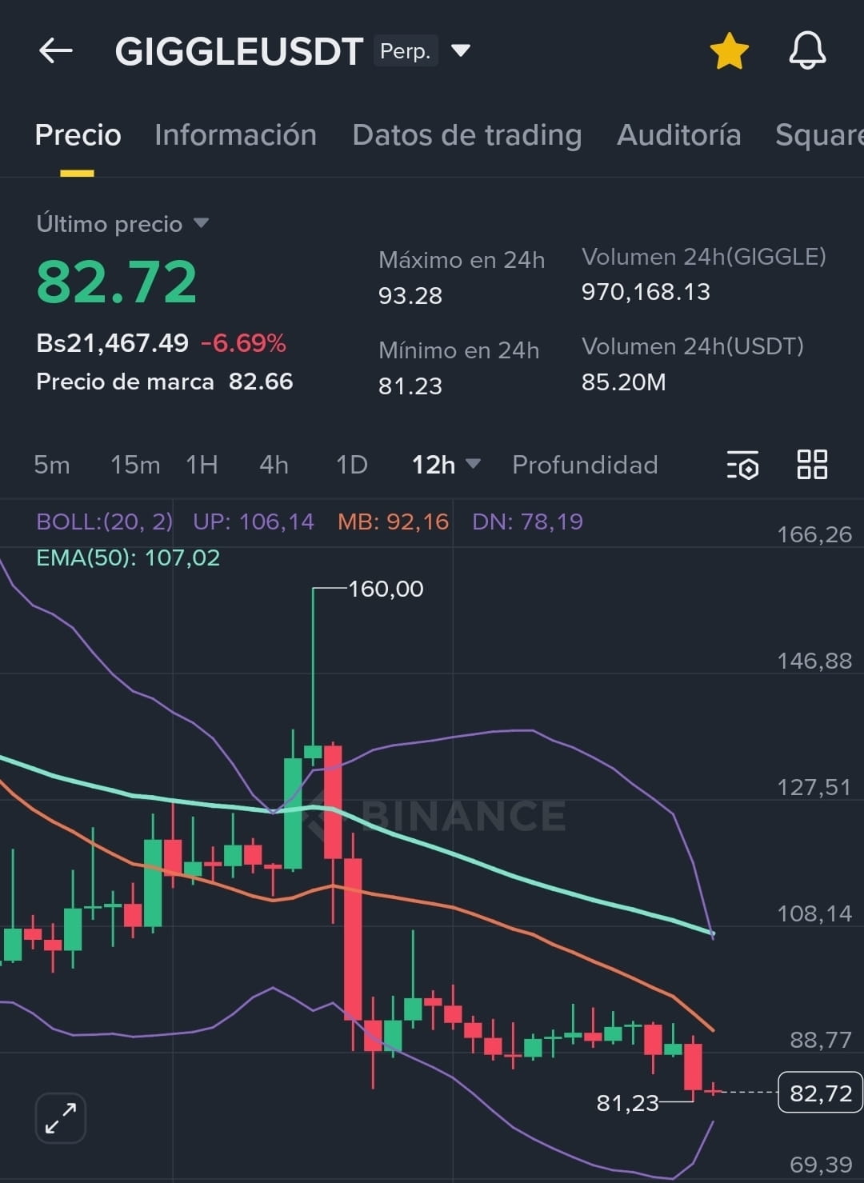Switch chart to 1H interval
This screenshot has width=864, height=1183.
[x=202, y=465]
